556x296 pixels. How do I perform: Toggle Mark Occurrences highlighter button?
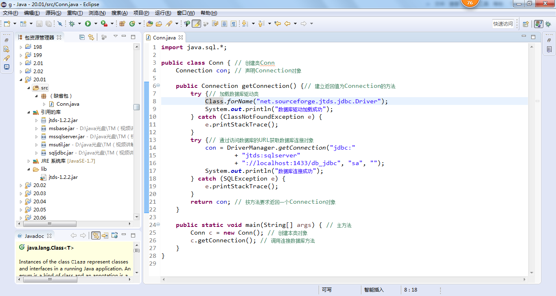196,24
